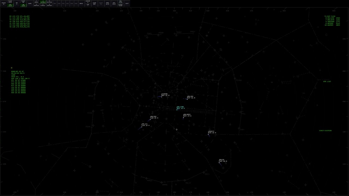Open the MAPS submenu
Viewport: 349px width, 196px height.
[x=30, y=3]
